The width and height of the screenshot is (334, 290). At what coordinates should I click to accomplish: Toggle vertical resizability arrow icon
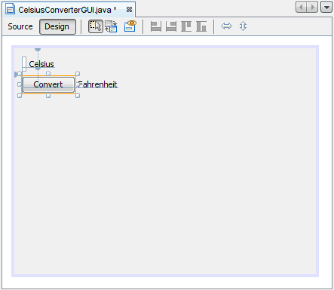[243, 26]
